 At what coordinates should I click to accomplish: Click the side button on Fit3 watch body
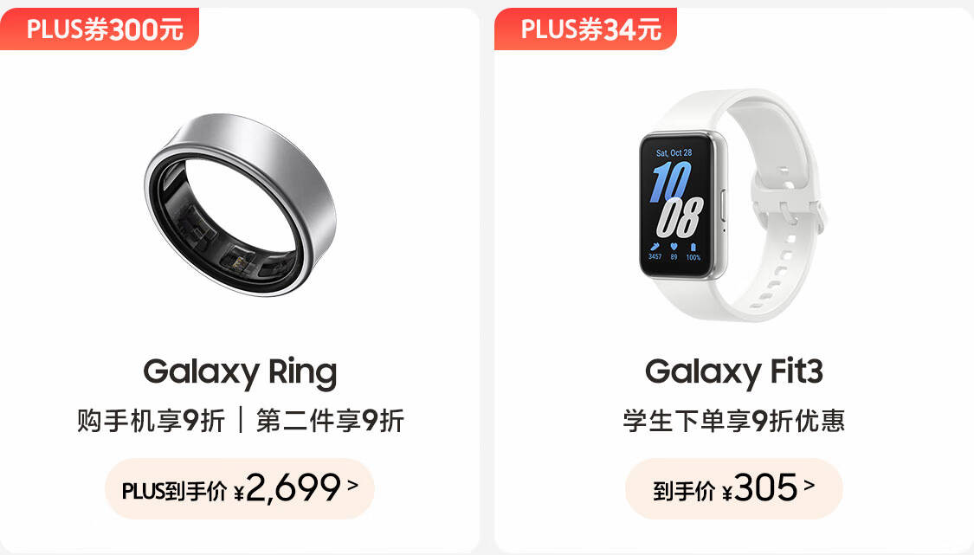[723, 206]
